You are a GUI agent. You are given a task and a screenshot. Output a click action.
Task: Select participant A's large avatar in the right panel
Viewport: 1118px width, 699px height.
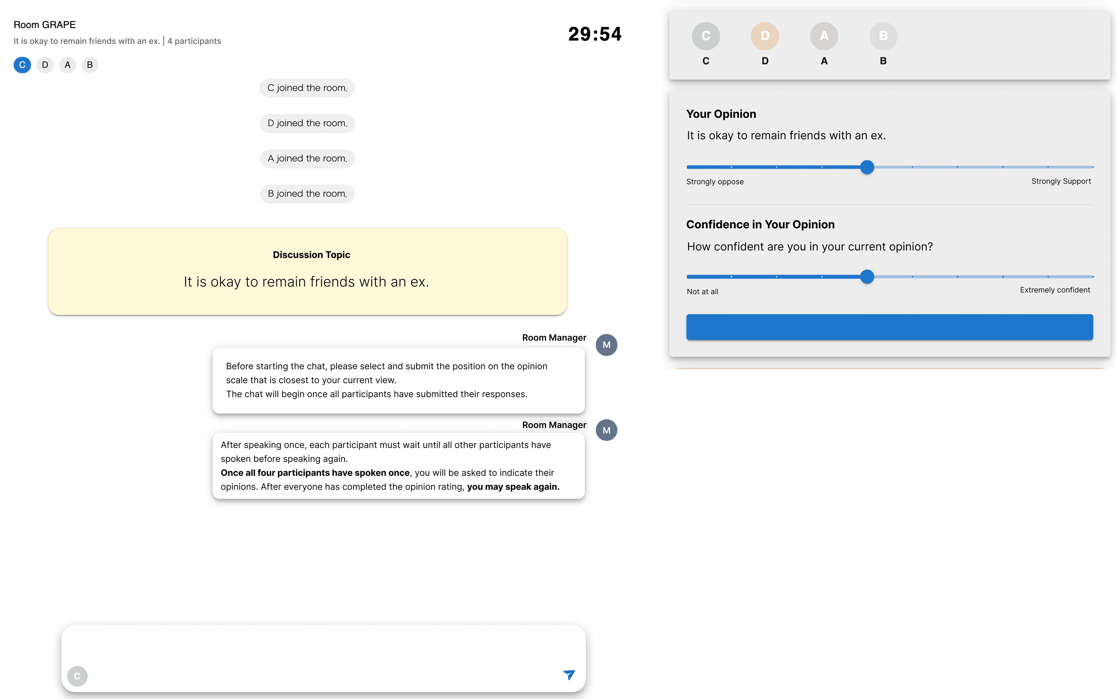[824, 36]
